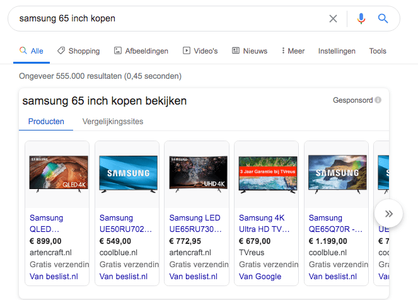
Task: Click the TVreus seller name
Action: [252, 252]
